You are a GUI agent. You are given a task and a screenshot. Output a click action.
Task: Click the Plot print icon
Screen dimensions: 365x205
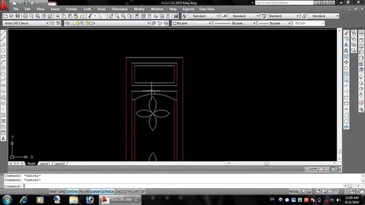25,16
